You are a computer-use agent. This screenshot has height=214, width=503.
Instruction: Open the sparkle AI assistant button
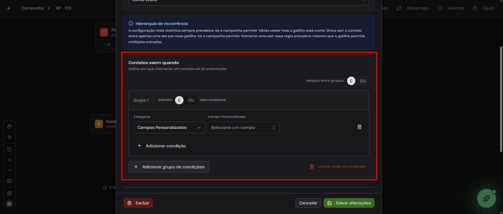pos(486,198)
